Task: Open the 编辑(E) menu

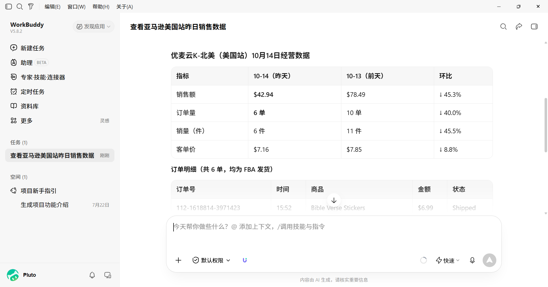Action: 53,7
